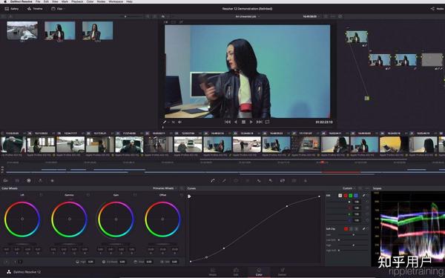Open the Camera Raw palette icon
445x278 pixels.
point(6,180)
